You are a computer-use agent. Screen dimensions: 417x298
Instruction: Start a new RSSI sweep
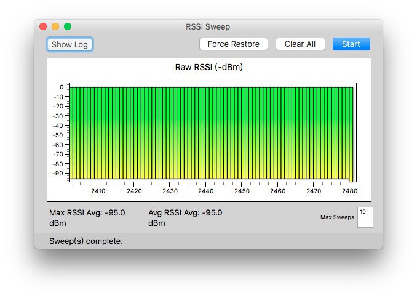tap(351, 44)
